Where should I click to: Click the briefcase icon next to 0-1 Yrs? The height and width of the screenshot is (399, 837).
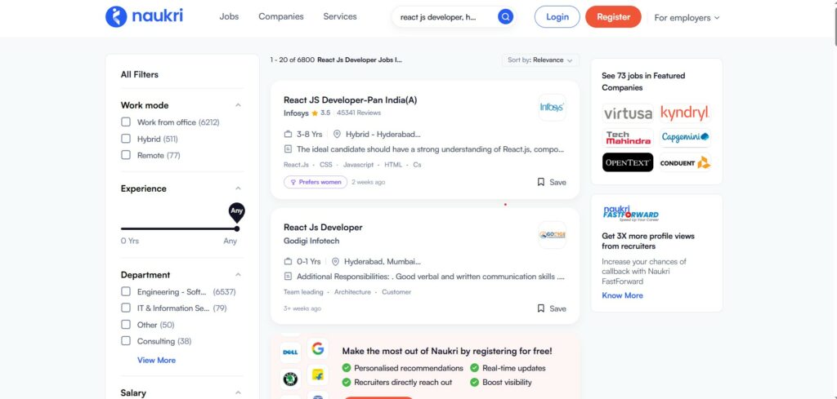point(289,262)
